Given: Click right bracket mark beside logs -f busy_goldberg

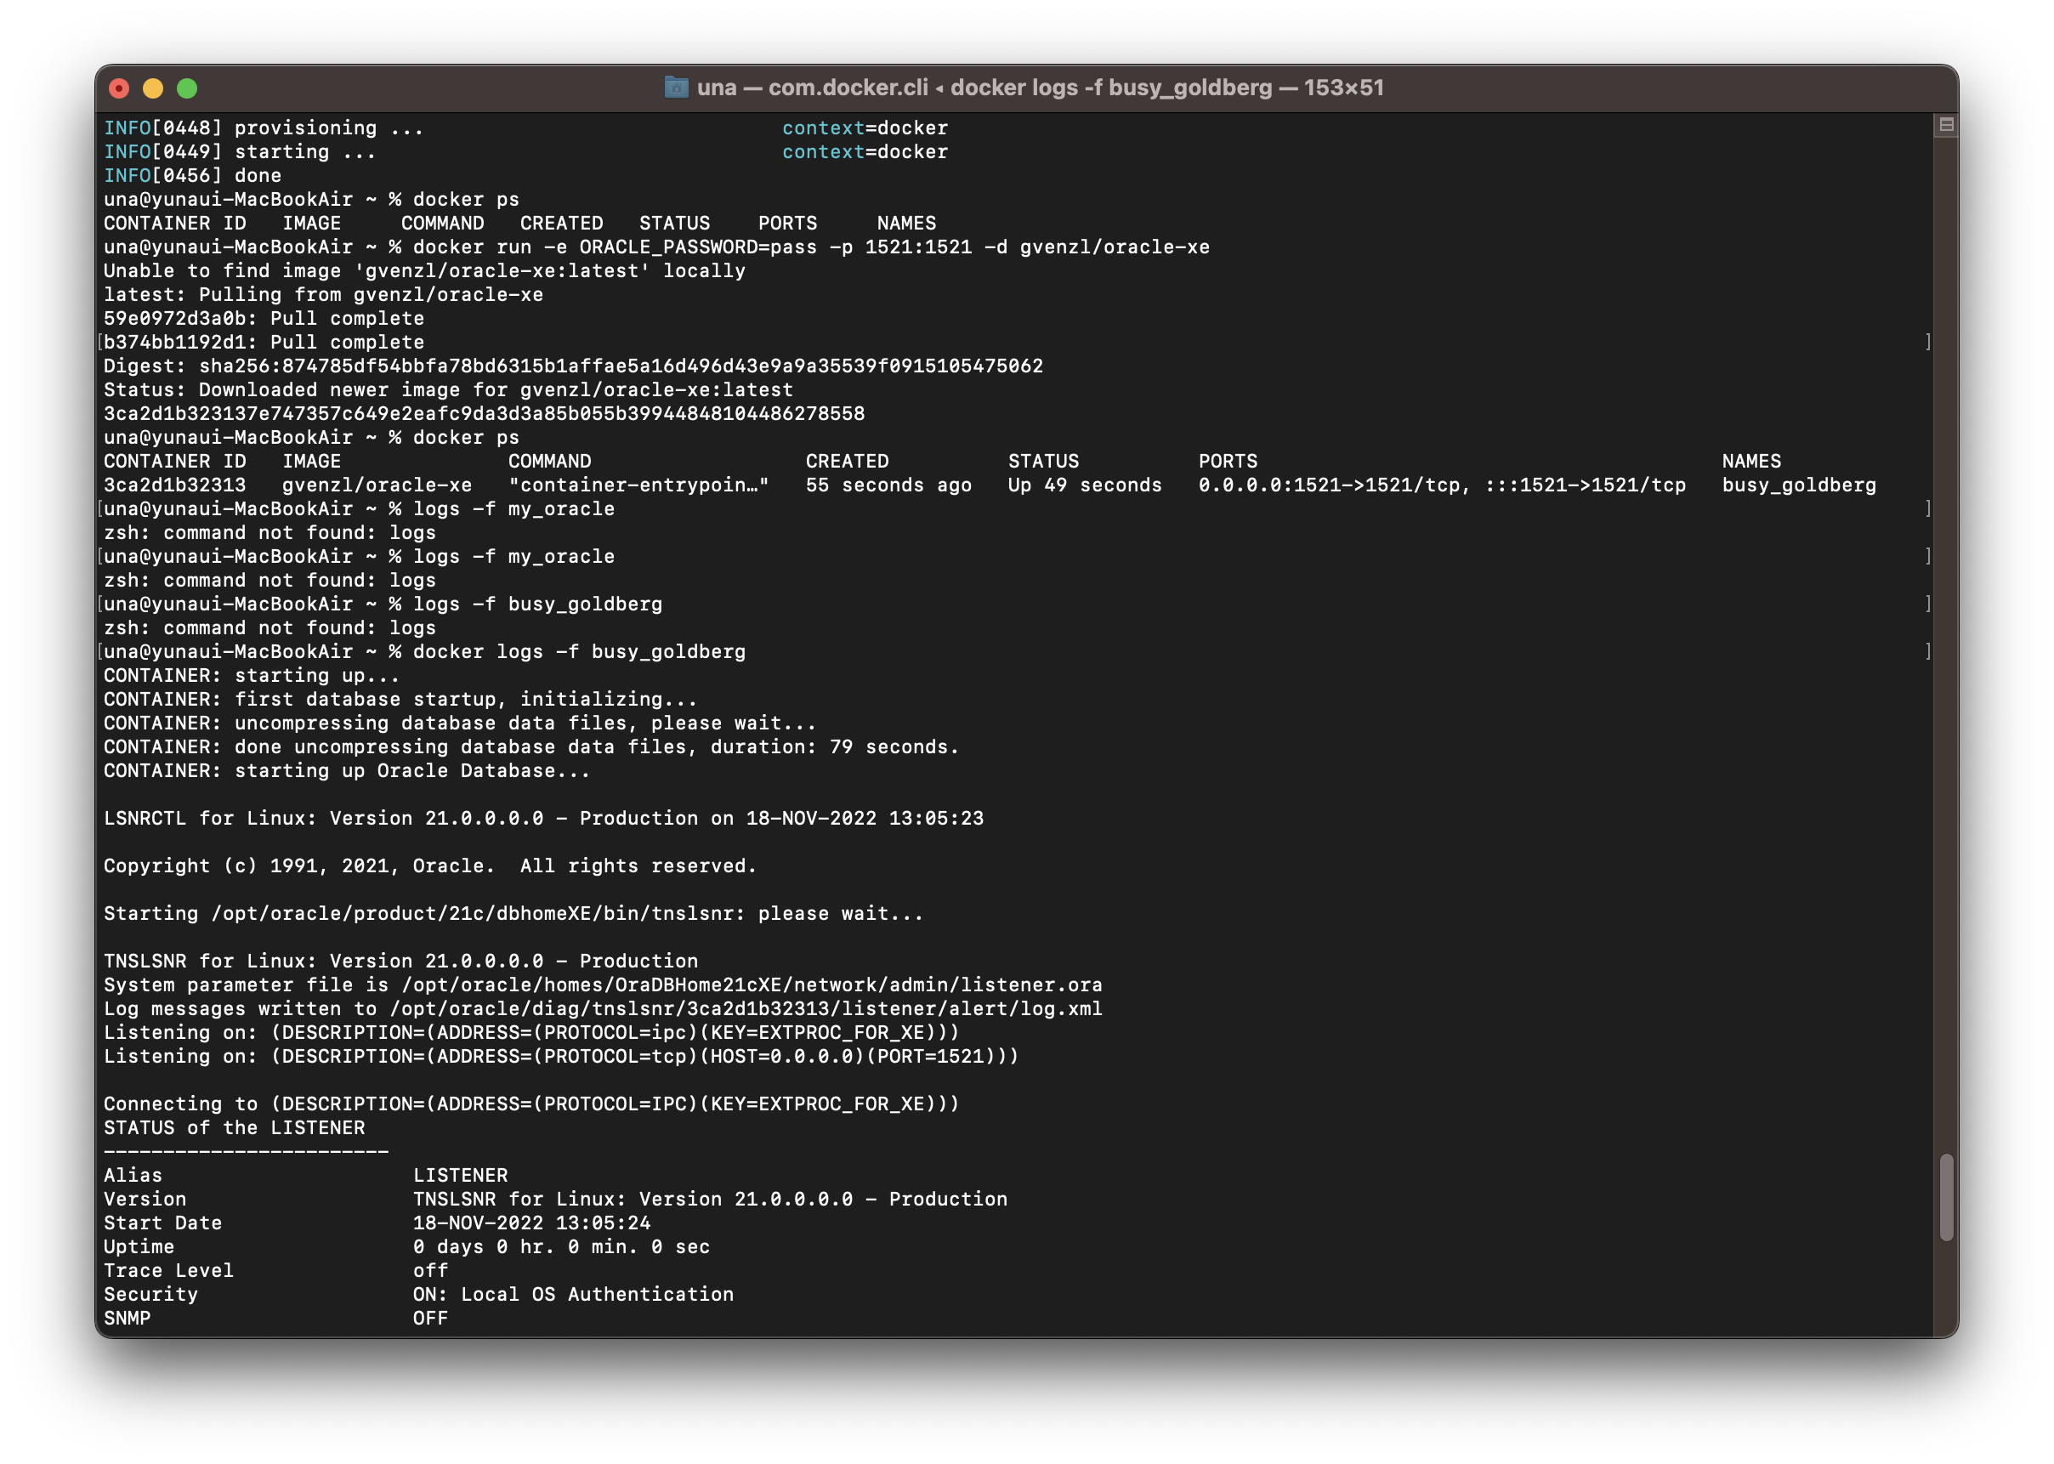Looking at the screenshot, I should tap(1928, 603).
